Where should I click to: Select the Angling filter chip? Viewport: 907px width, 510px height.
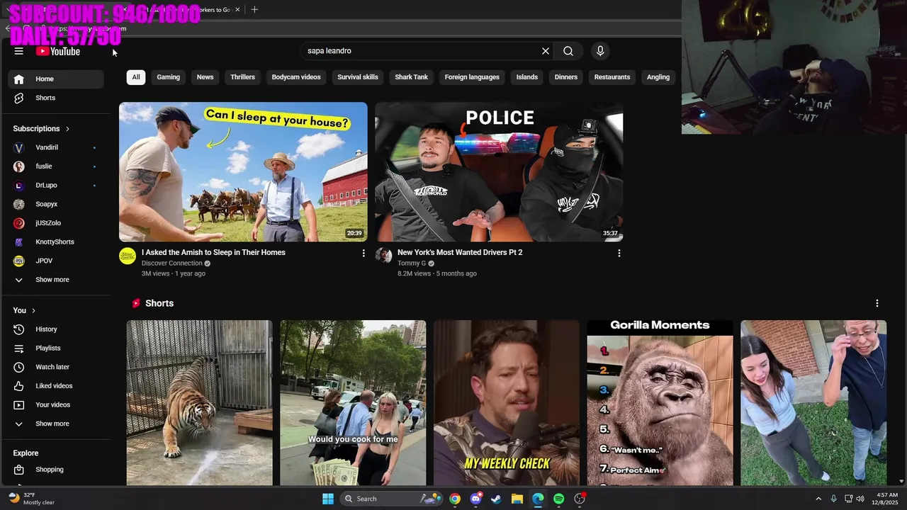tap(658, 77)
